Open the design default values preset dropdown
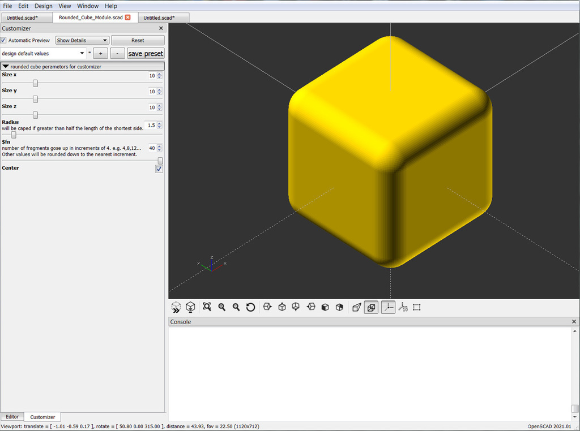Screen dimensions: 580x431 point(42,53)
